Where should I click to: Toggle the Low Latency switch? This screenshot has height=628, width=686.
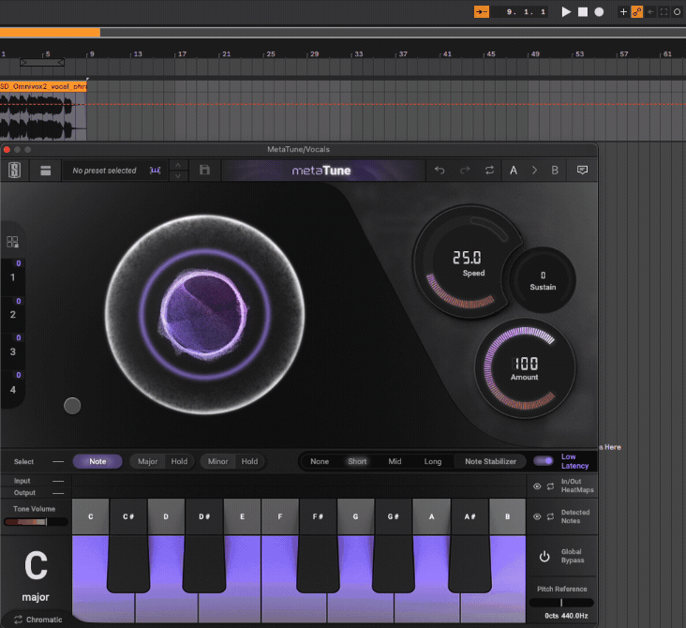544,461
